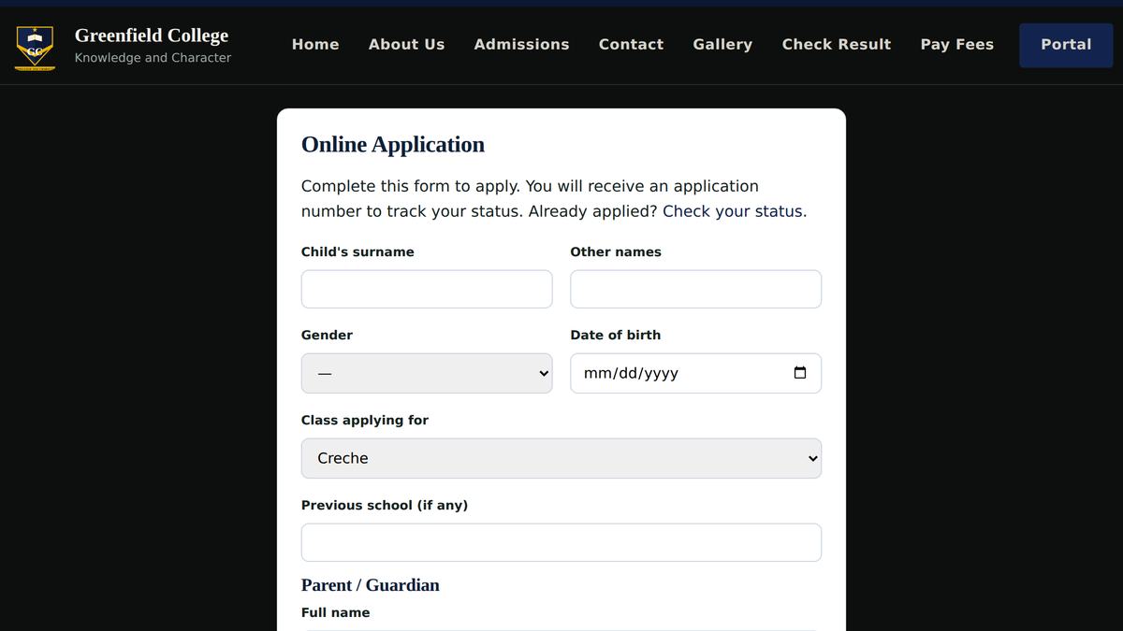
Task: Go to Pay Fees
Action: pos(956,44)
